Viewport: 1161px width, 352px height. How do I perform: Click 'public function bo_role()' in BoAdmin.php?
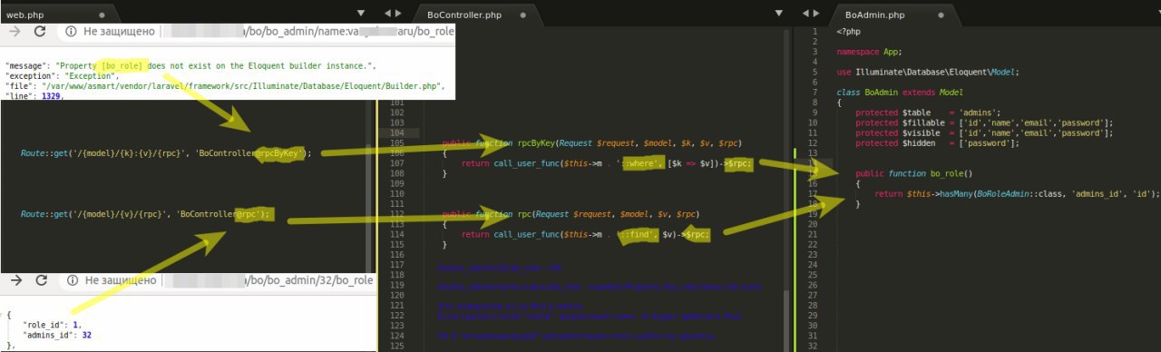[x=915, y=172]
